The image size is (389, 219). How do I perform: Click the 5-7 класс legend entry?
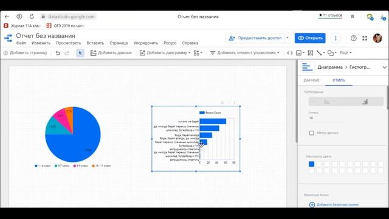pos(62,165)
